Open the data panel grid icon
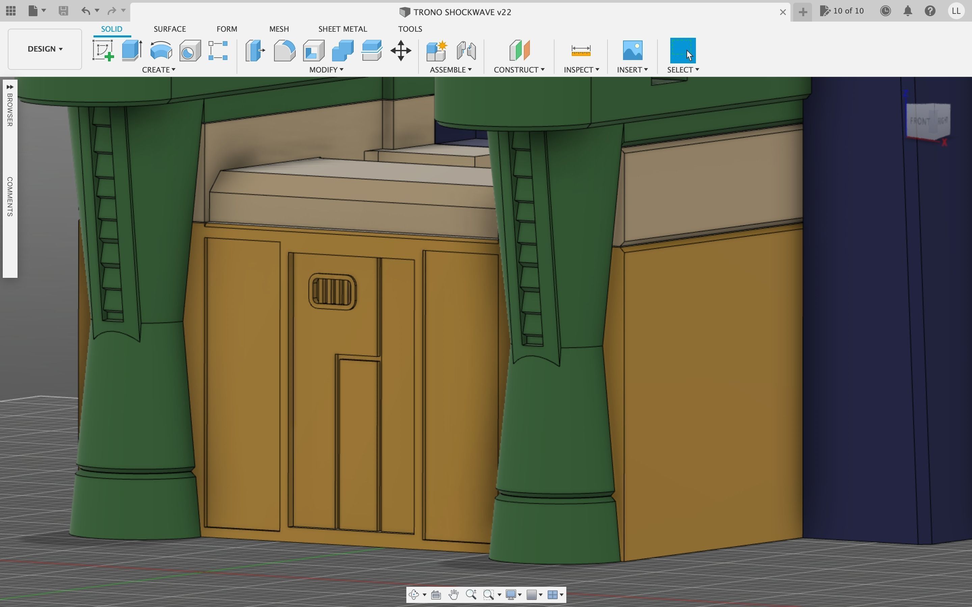 [x=11, y=11]
